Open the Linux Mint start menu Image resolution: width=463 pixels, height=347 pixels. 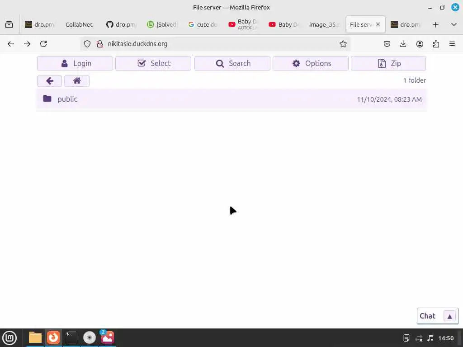tap(9, 338)
